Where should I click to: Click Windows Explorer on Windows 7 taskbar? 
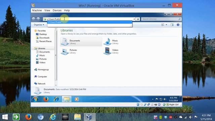pos(67,99)
